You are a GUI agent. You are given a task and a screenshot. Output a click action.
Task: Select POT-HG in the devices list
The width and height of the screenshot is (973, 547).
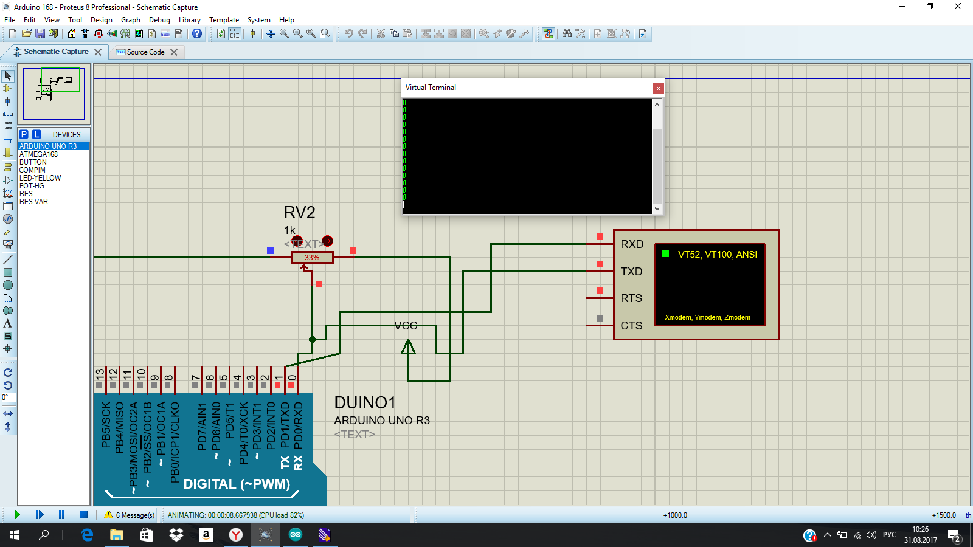54,186
